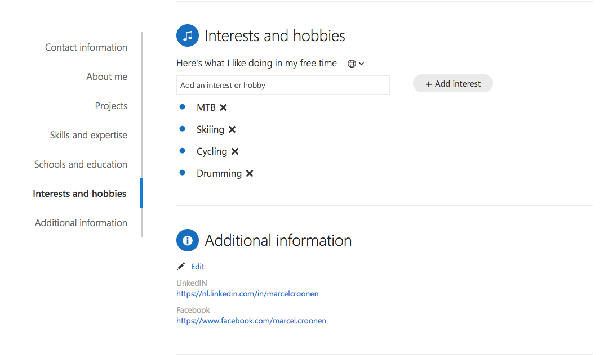Go to Contact information section
The image size is (613, 355).
click(86, 47)
